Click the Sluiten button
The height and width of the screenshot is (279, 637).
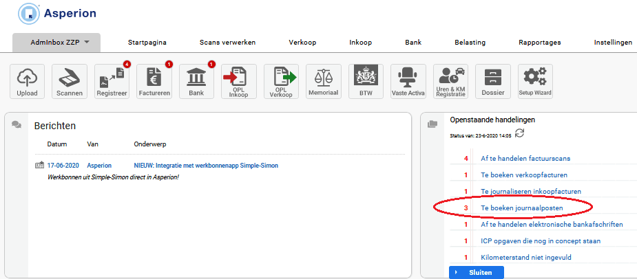point(477,273)
